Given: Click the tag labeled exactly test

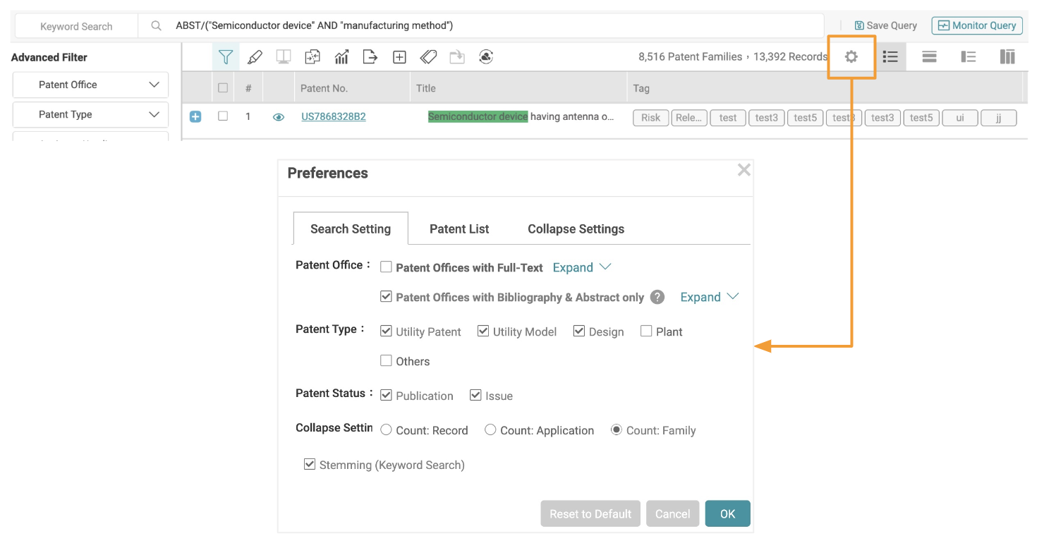Looking at the screenshot, I should [728, 118].
